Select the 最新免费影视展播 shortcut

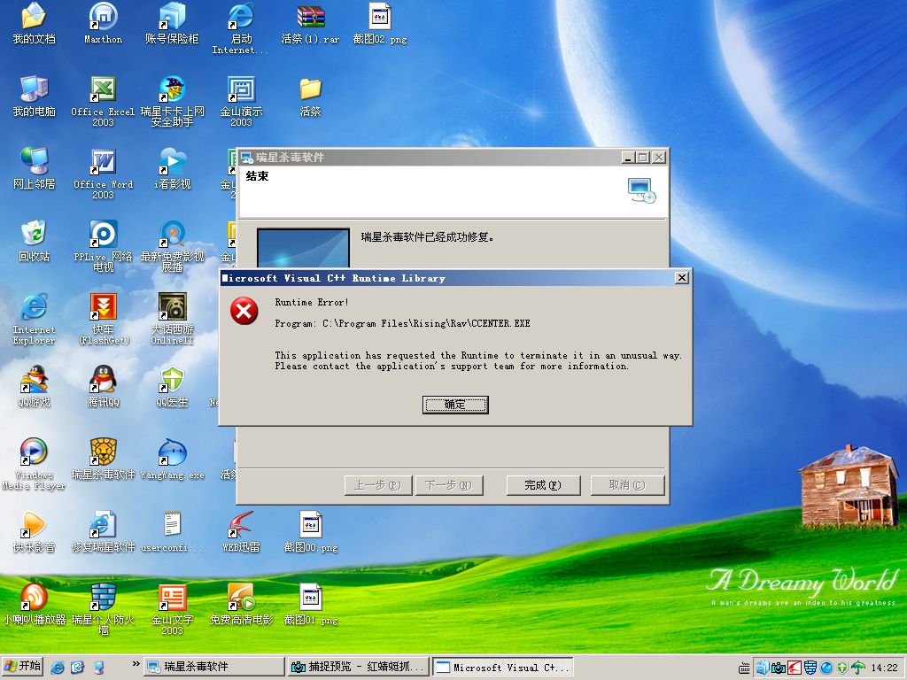tap(172, 246)
